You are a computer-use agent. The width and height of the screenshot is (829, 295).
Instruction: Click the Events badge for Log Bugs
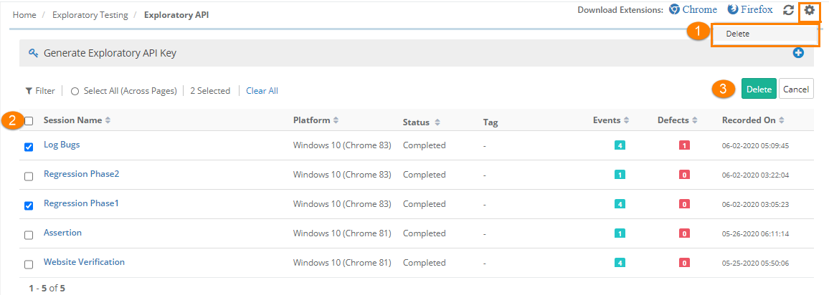click(x=620, y=145)
